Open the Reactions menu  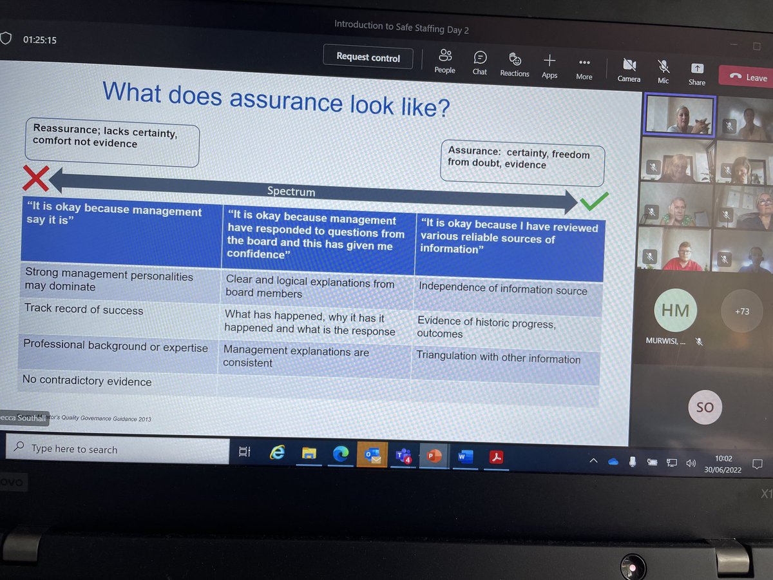[x=515, y=65]
